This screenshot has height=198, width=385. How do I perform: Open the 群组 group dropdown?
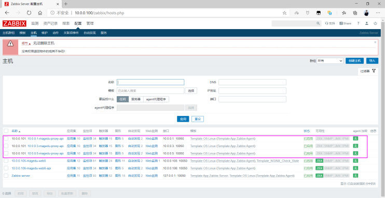pyautogui.click(x=330, y=61)
